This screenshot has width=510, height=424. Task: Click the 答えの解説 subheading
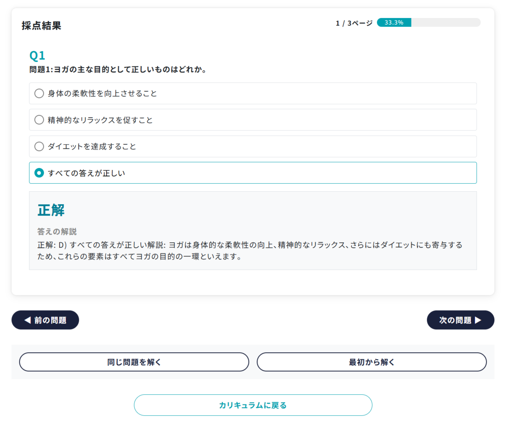(x=57, y=232)
